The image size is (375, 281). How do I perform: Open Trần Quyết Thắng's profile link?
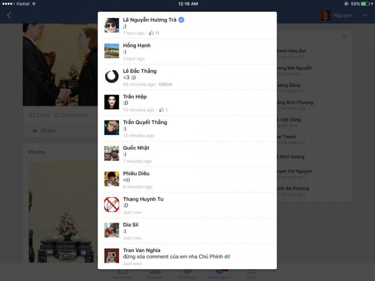click(145, 122)
